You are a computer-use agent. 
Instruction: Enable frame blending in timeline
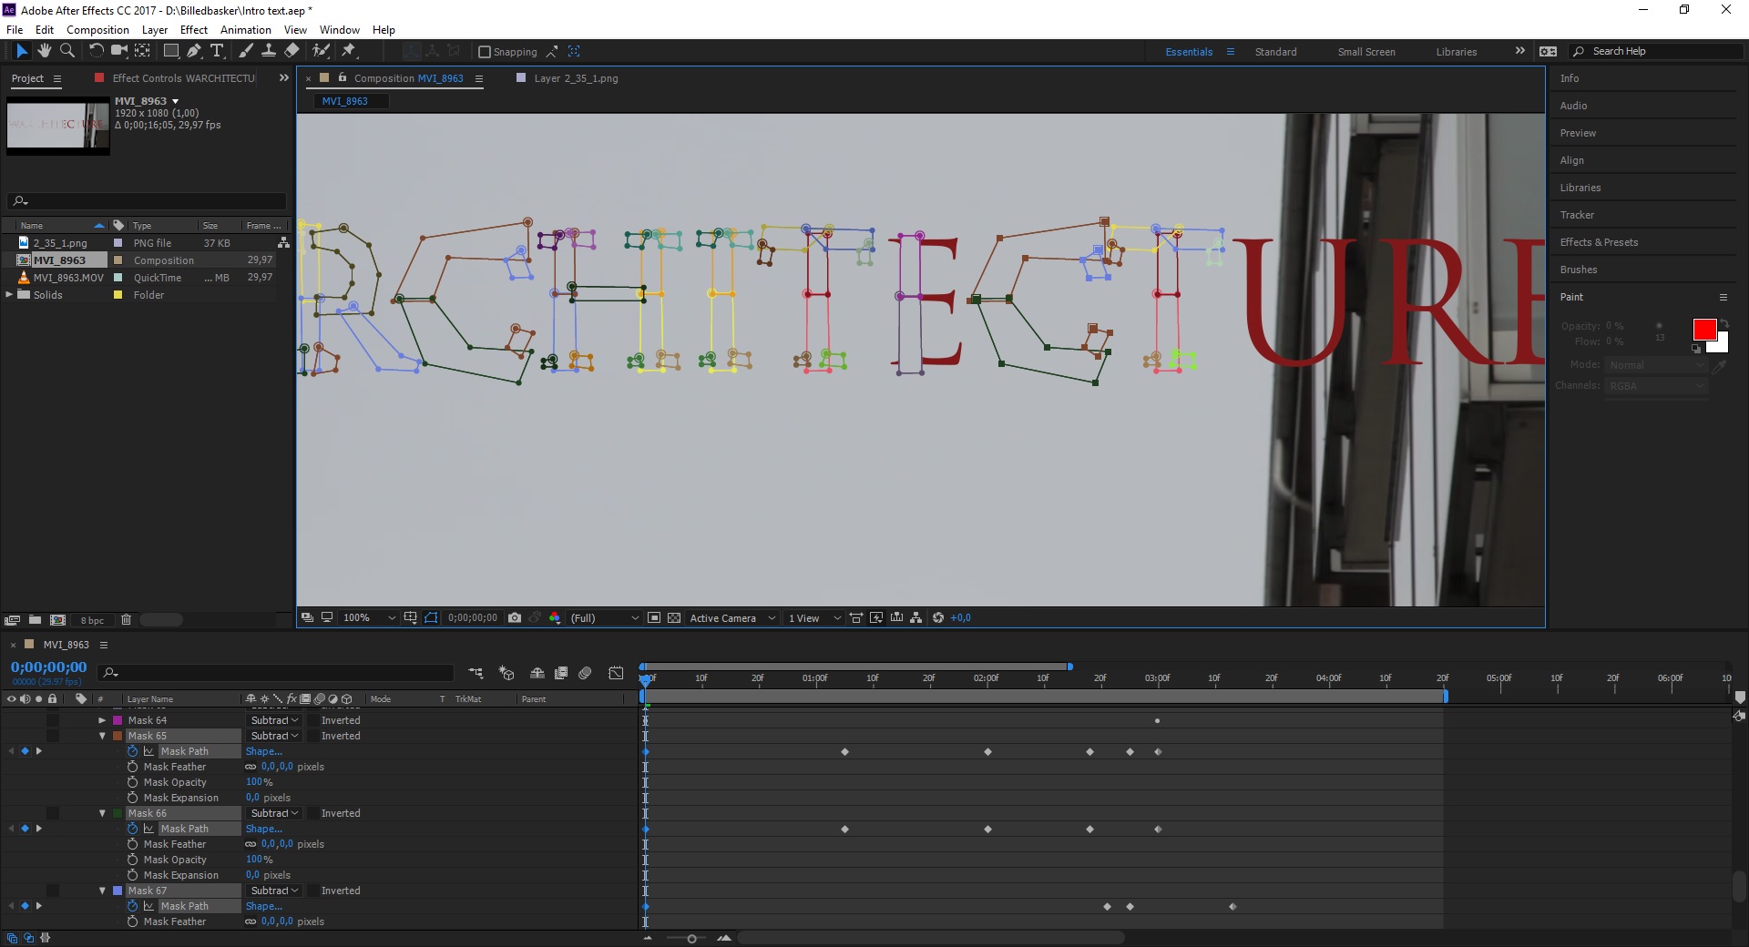[561, 673]
